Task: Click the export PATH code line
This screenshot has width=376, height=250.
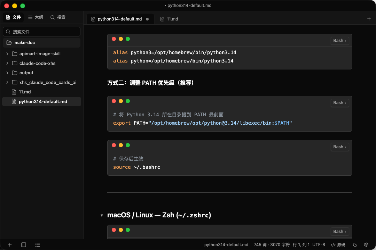Action: (202, 123)
